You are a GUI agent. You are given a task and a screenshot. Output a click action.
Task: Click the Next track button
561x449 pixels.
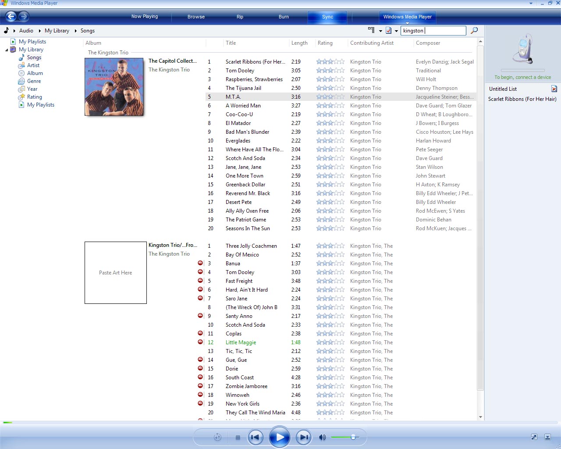(304, 437)
